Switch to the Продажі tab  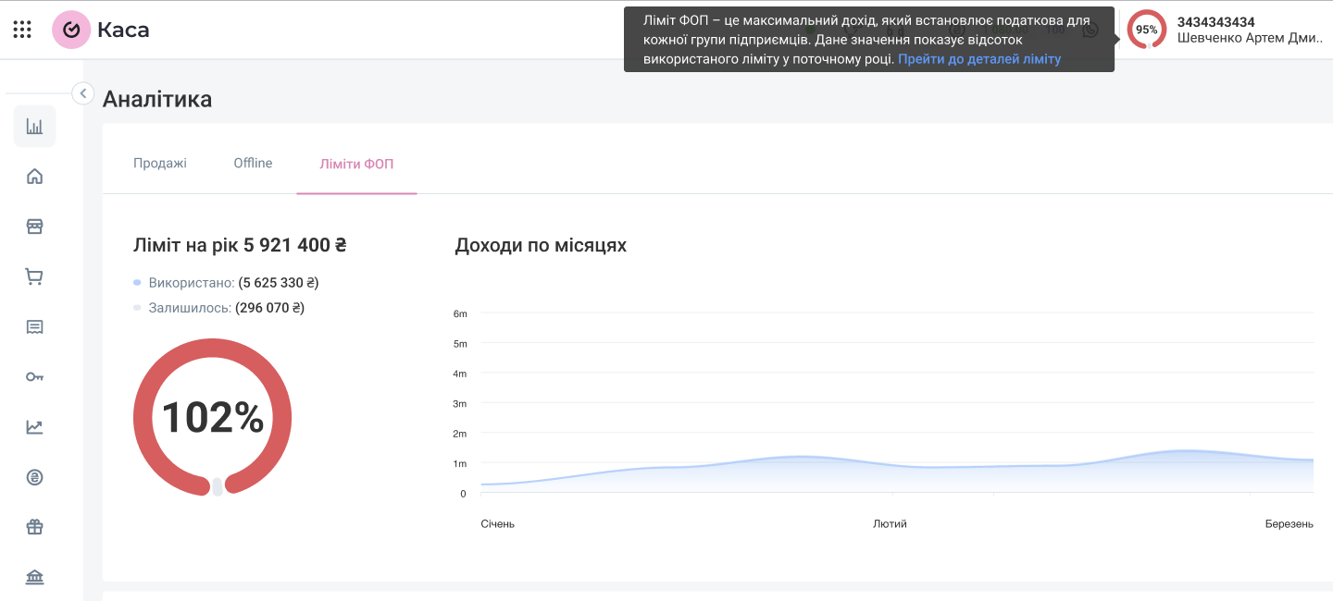(x=160, y=164)
